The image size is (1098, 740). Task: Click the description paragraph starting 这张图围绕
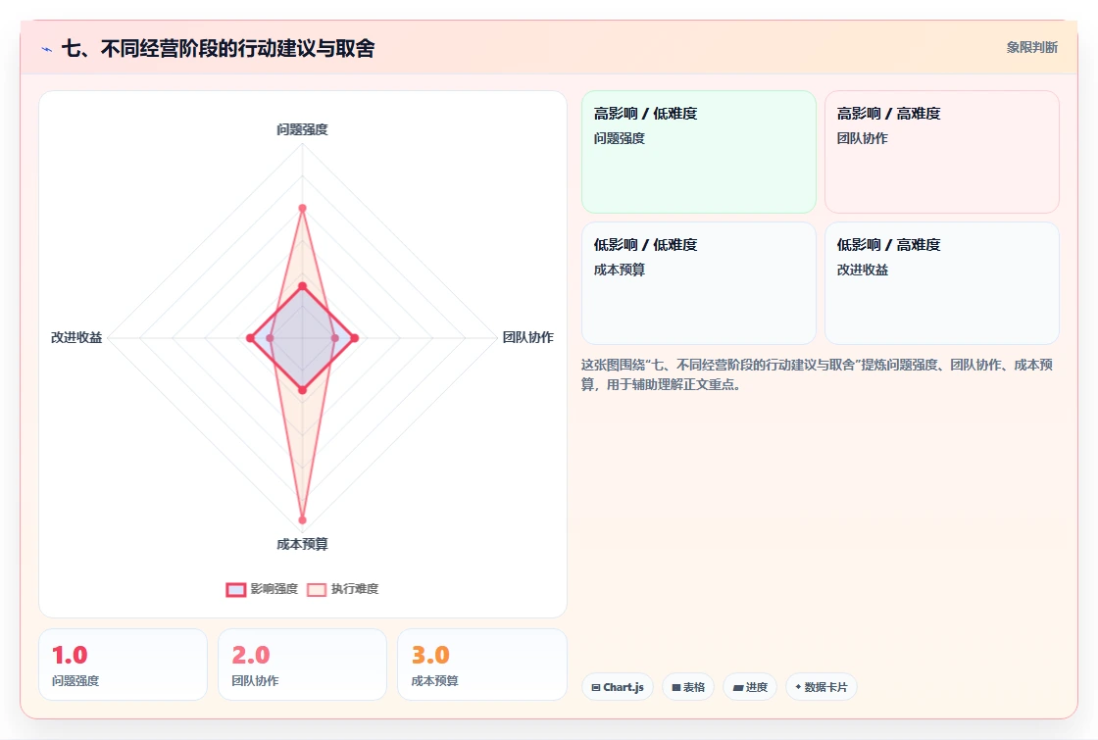tap(817, 374)
